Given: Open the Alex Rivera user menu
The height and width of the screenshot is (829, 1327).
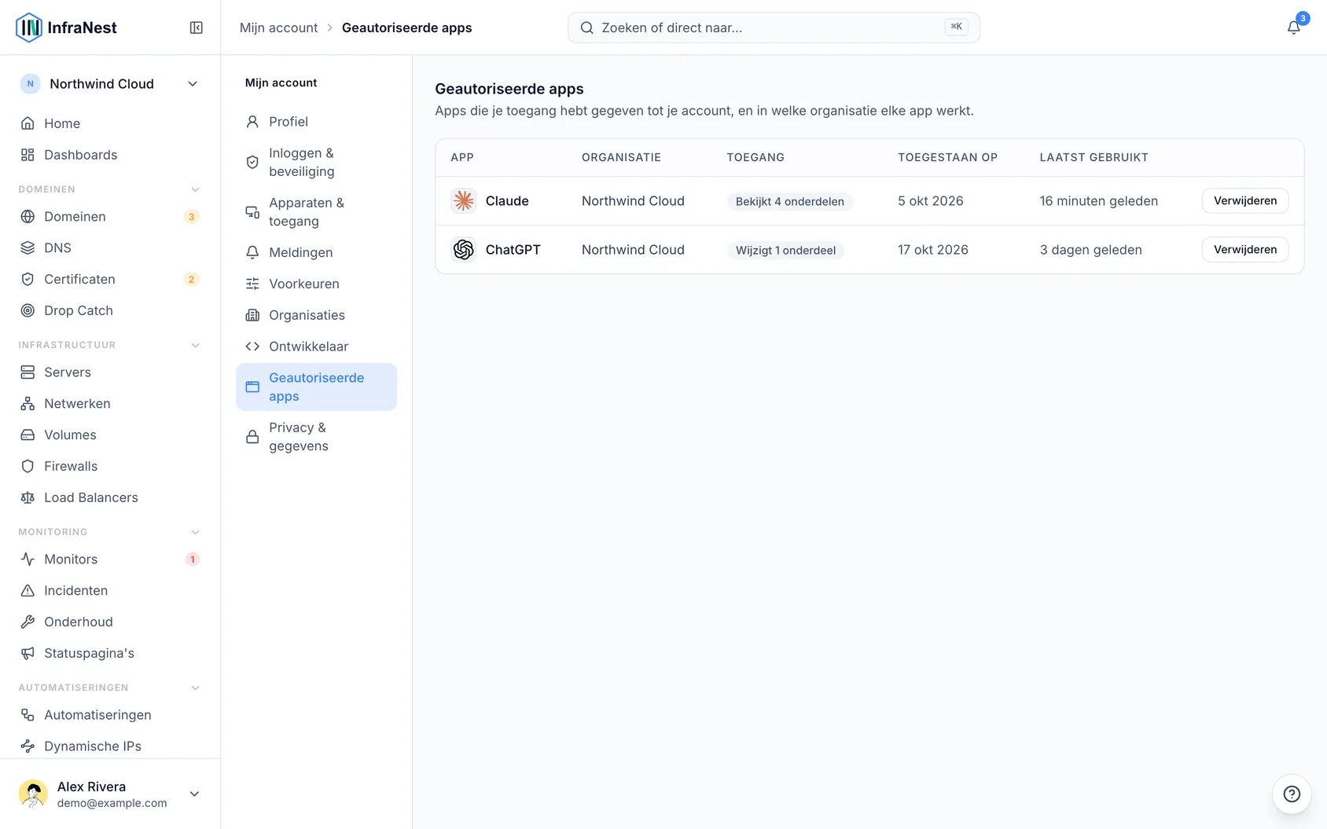Looking at the screenshot, I should click(110, 794).
